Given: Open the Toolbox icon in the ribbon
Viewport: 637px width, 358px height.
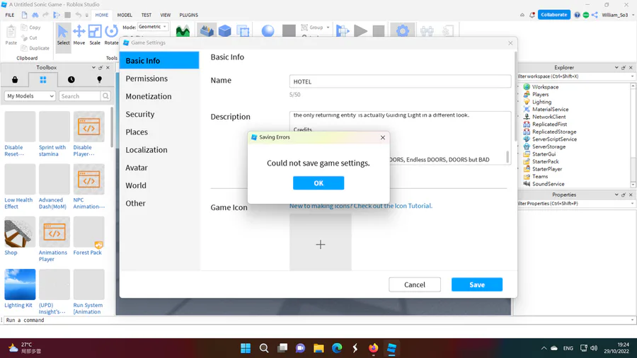Looking at the screenshot, I should [x=207, y=31].
